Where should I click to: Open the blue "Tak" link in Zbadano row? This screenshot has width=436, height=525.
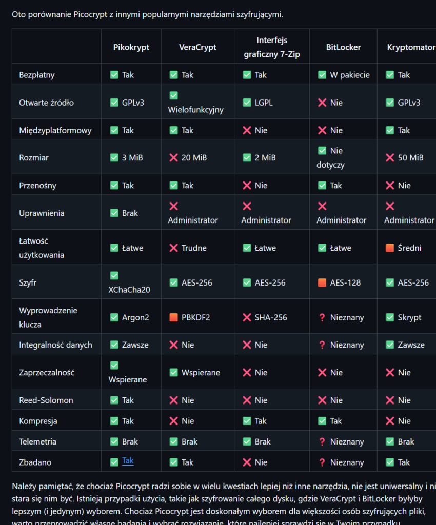(128, 461)
